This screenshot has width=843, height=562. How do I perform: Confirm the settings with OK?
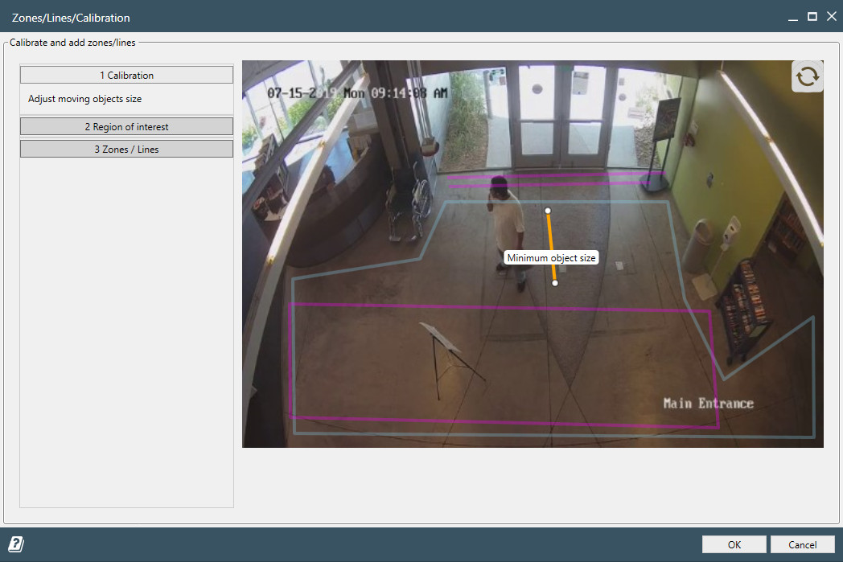coord(734,544)
